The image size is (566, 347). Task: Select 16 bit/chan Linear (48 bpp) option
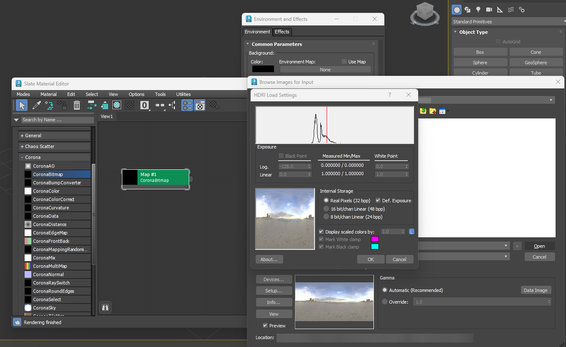tap(326, 209)
